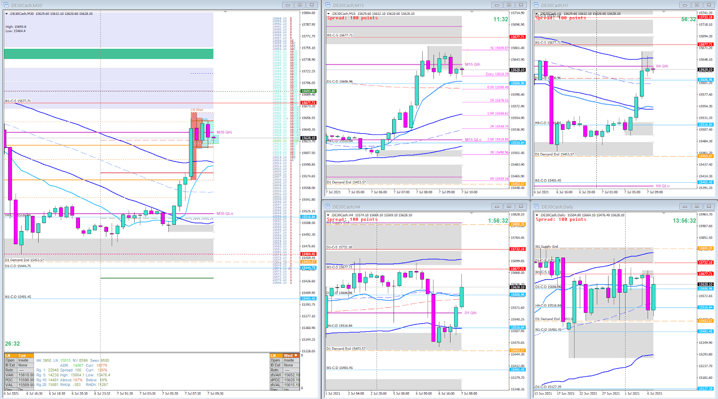
Task: Click the Spread: 100 points text in M15 chart
Action: pyautogui.click(x=353, y=18)
